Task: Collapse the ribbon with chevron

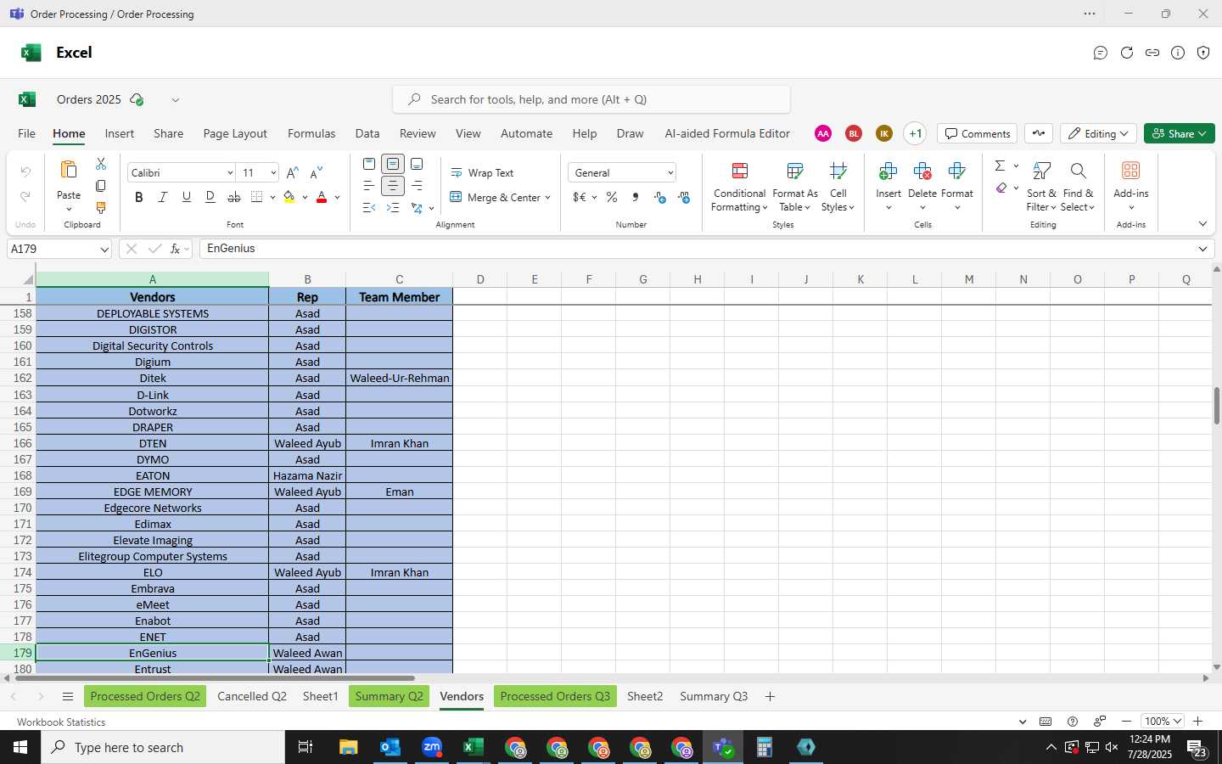Action: point(1202,224)
